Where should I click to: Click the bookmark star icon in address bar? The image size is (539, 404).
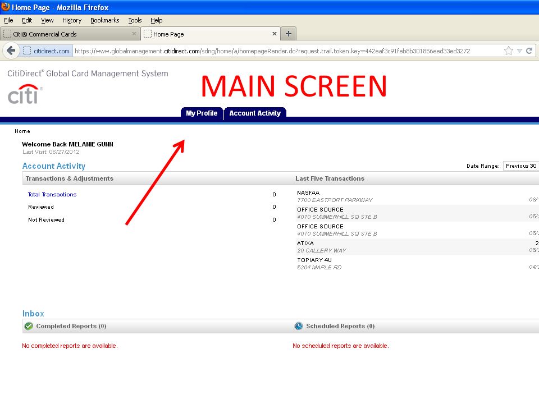pos(509,51)
